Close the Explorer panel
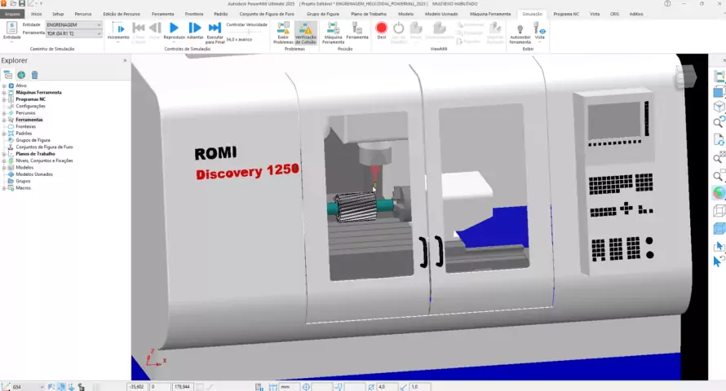Screen dimensions: 726x391 (125, 60)
